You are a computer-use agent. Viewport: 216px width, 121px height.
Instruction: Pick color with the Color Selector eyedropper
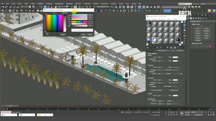(x=47, y=34)
